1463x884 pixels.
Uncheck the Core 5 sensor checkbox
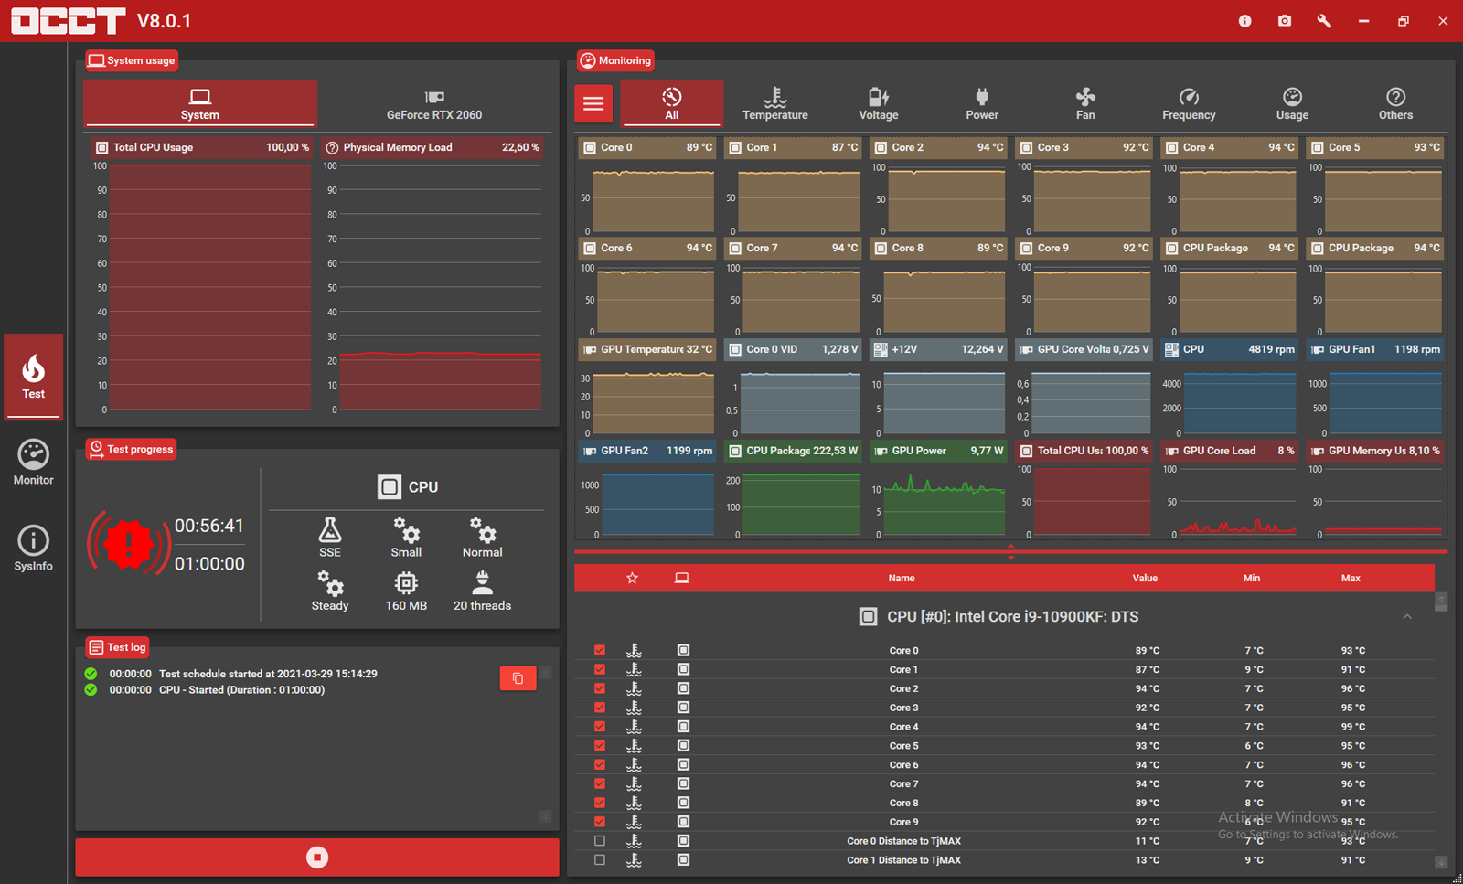[600, 745]
